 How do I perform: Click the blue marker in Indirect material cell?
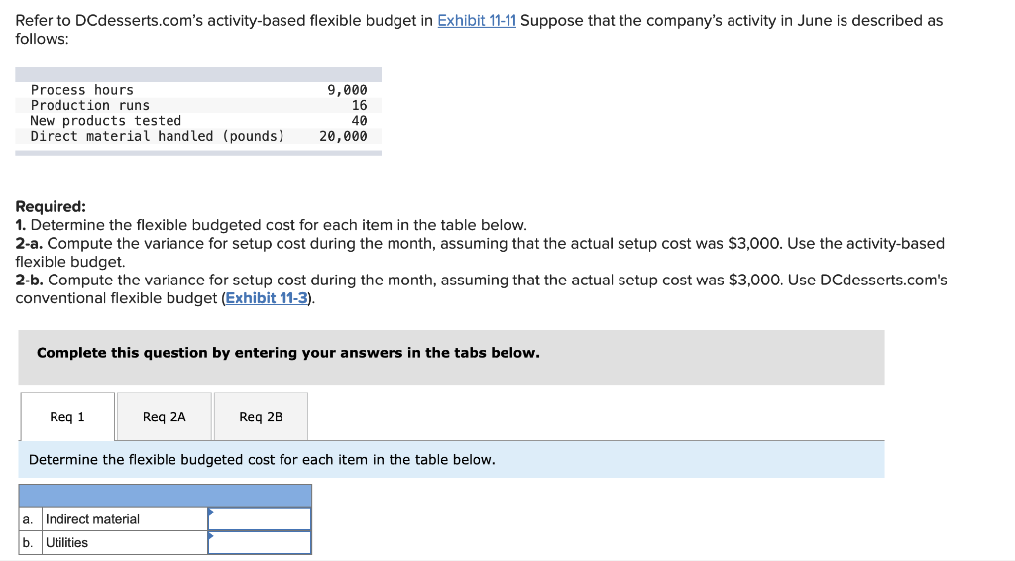coord(211,512)
